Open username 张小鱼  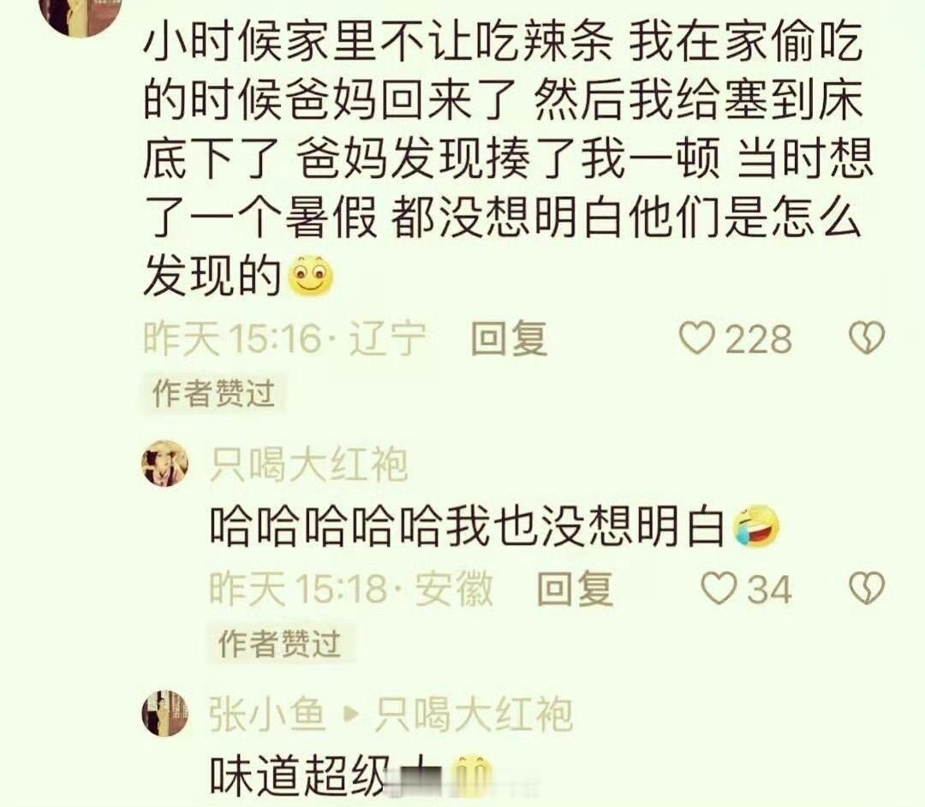coord(267,714)
